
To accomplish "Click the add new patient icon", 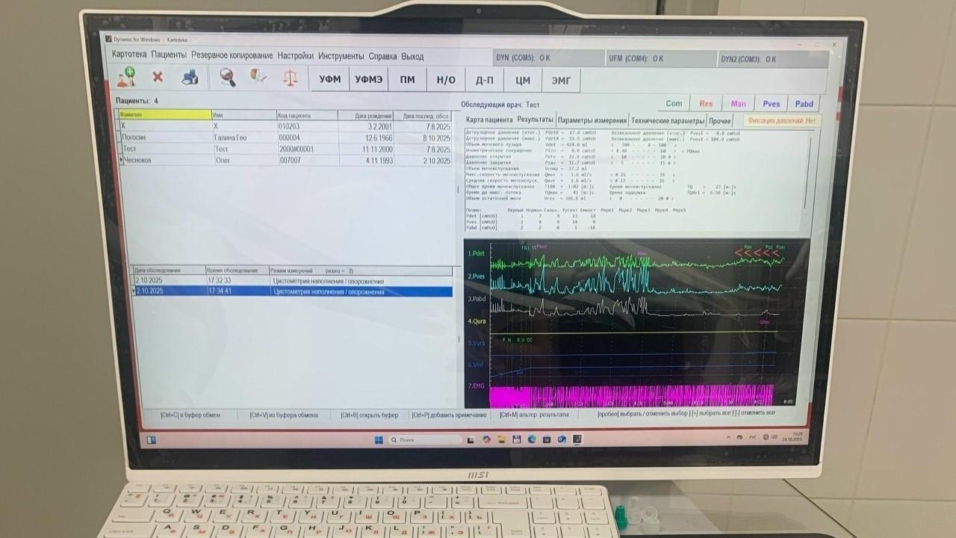I will point(127,77).
